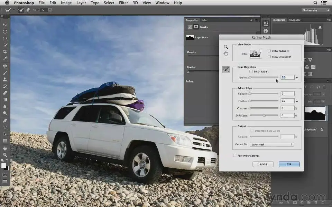Cancel the Refine Mask dialog
332x207 pixels.
coord(263,164)
